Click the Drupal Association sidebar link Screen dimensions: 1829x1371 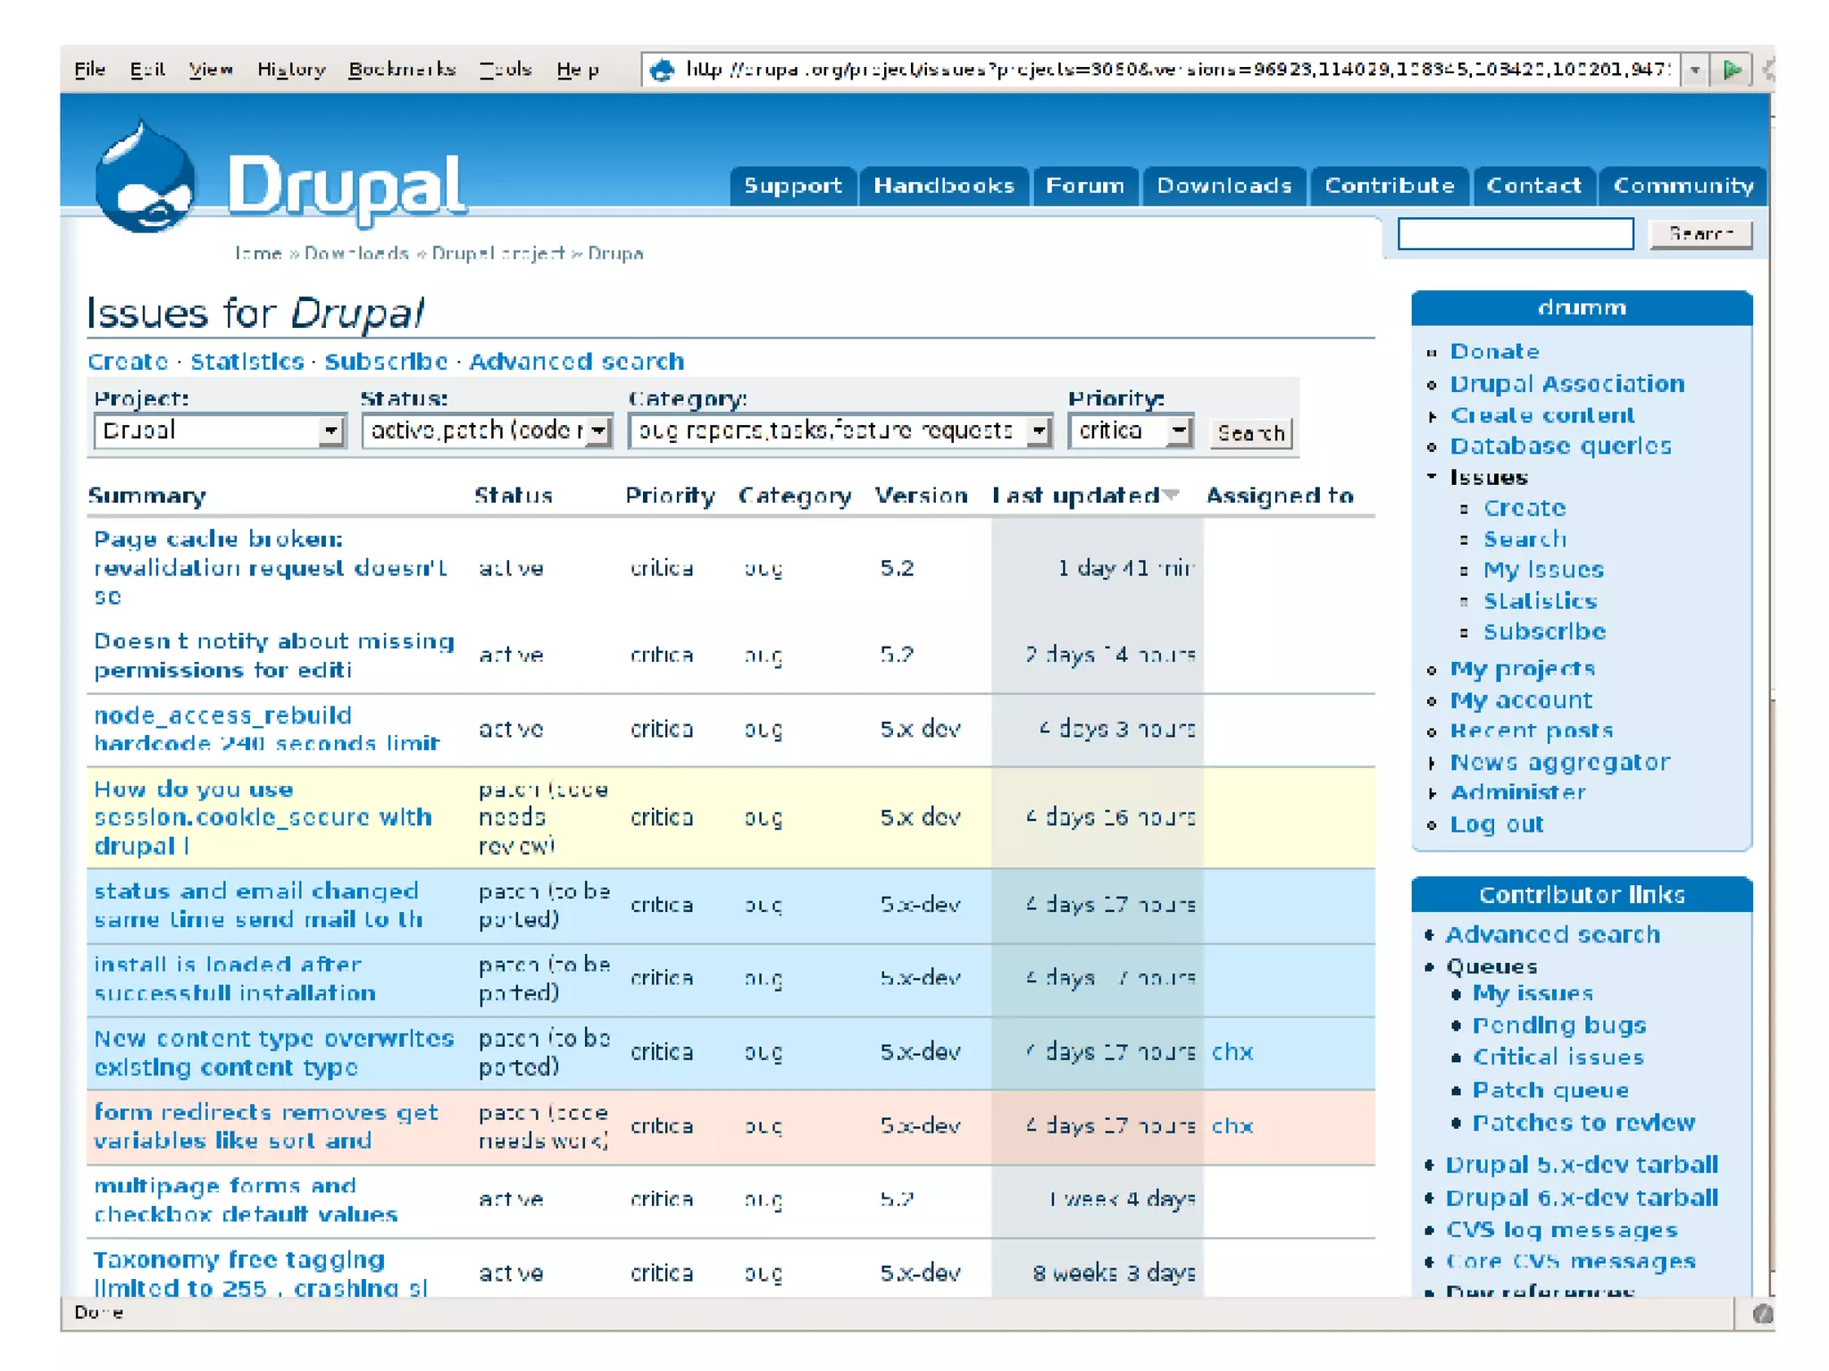tap(1566, 384)
